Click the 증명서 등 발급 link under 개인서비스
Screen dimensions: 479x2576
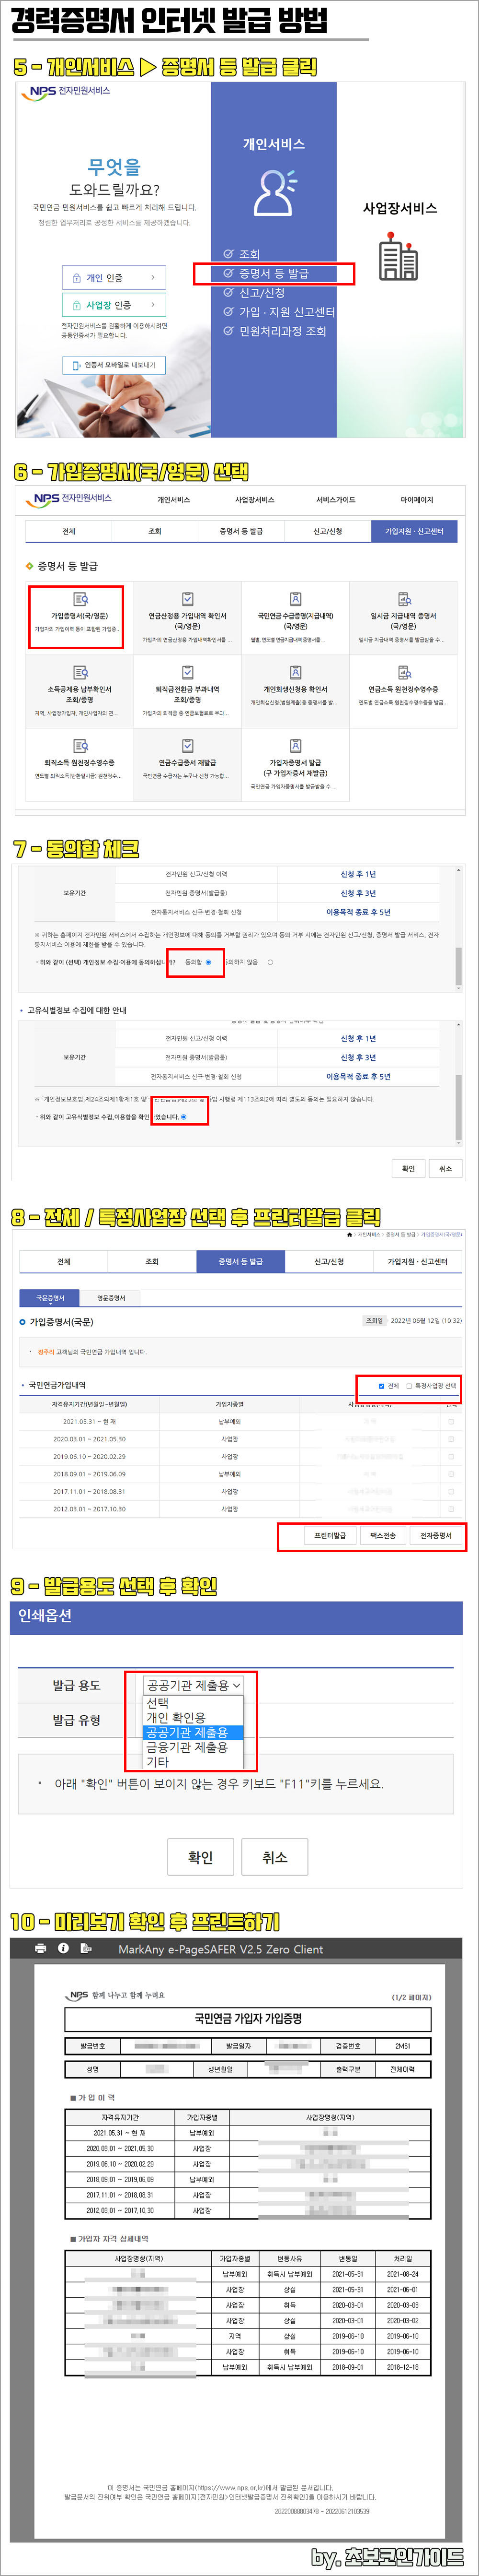pyautogui.click(x=274, y=273)
